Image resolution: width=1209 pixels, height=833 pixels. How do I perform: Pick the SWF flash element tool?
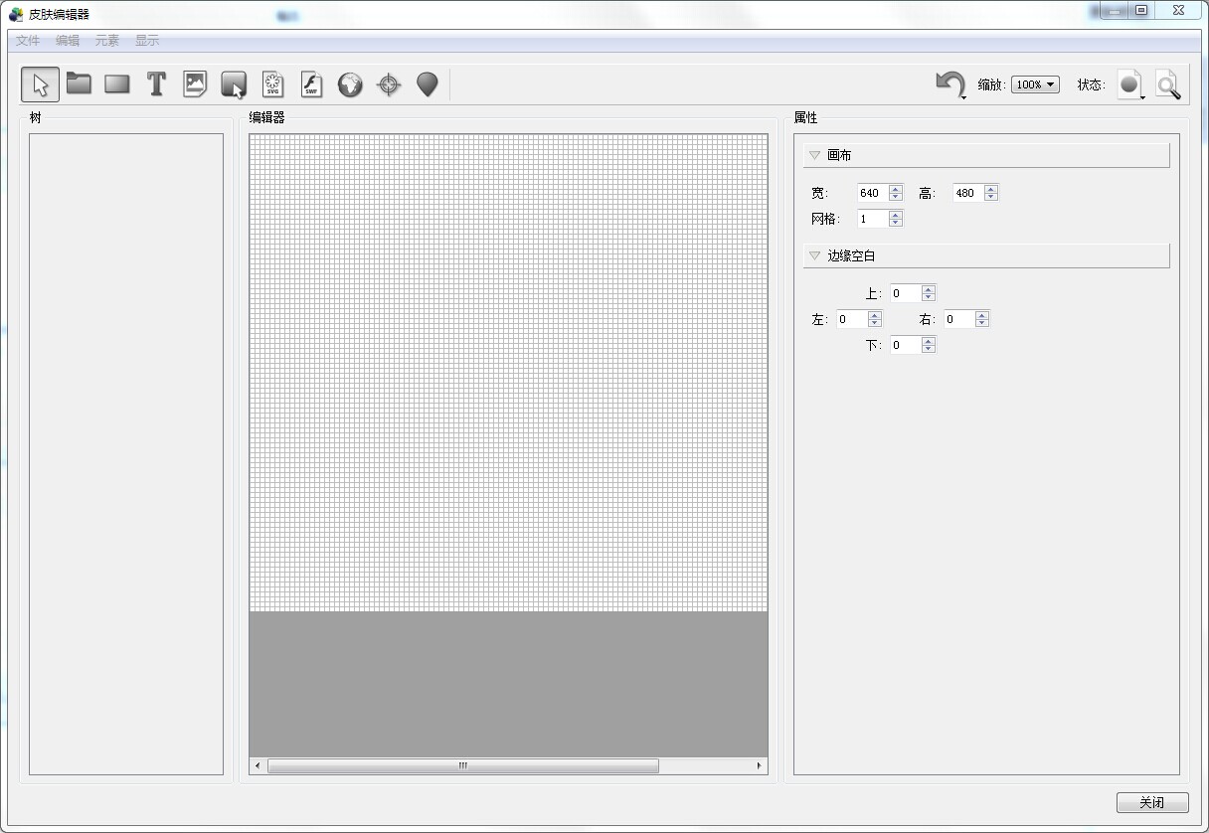311,84
